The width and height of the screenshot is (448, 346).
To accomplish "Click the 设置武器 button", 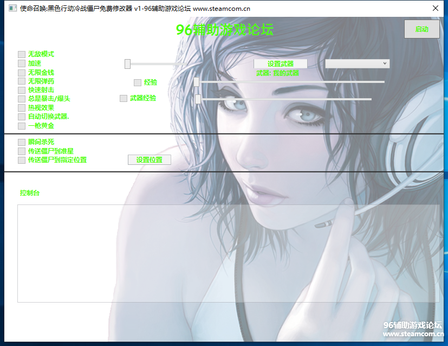I will click(x=280, y=64).
